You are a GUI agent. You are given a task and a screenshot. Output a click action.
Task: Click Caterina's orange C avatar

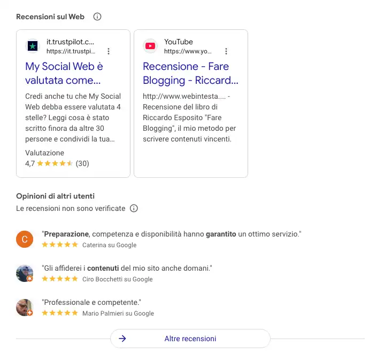click(x=25, y=239)
